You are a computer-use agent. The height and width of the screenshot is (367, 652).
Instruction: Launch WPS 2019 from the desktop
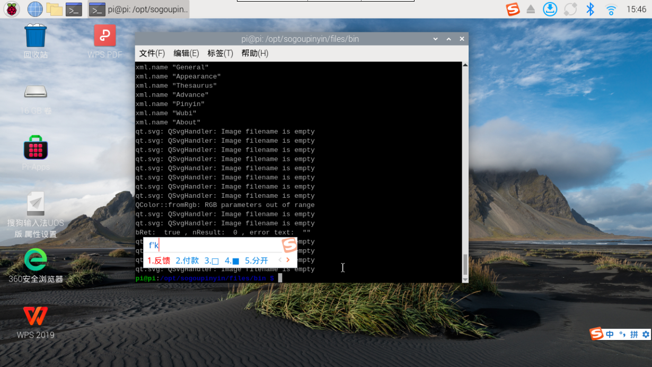36,317
